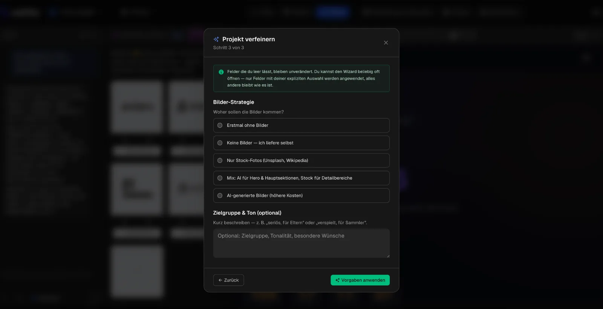Screen dimensions: 603x309
Task: Click the green info icon in the banner
Action: pos(221,72)
